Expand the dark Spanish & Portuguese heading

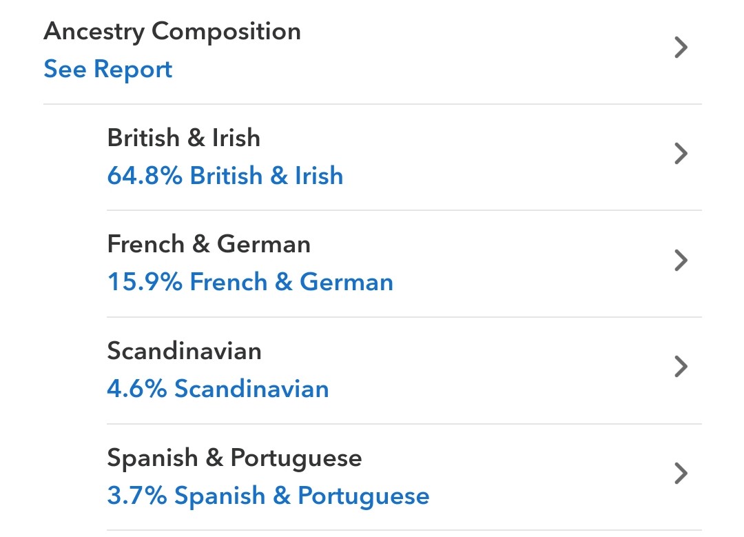(234, 458)
